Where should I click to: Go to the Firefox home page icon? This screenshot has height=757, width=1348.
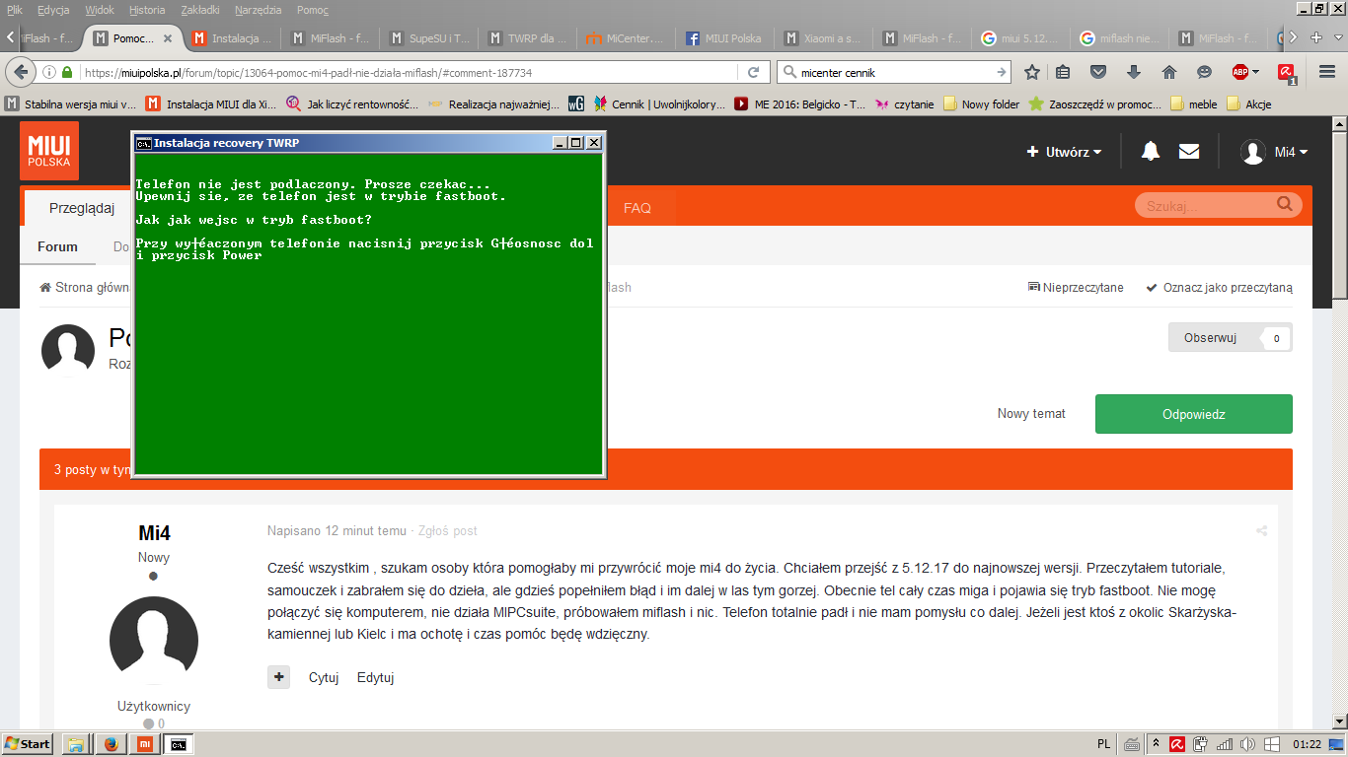[x=1169, y=72]
